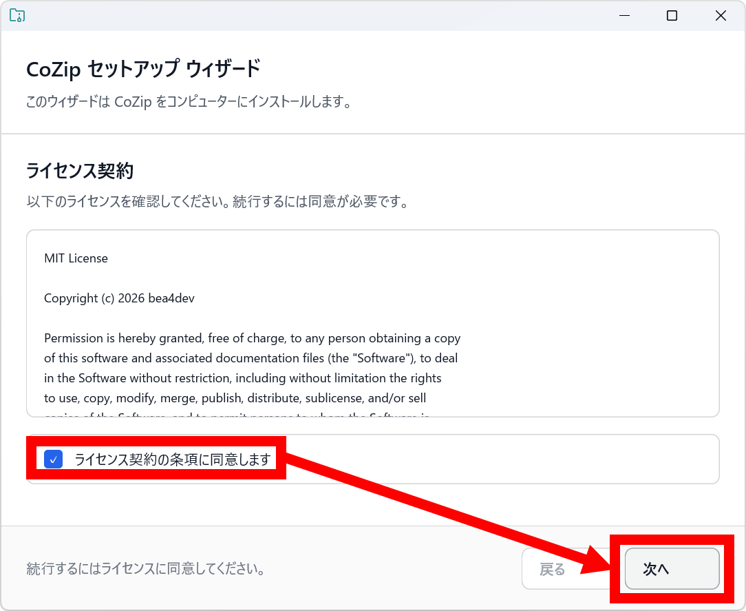Maximize the CoZip installer window

[x=672, y=16]
